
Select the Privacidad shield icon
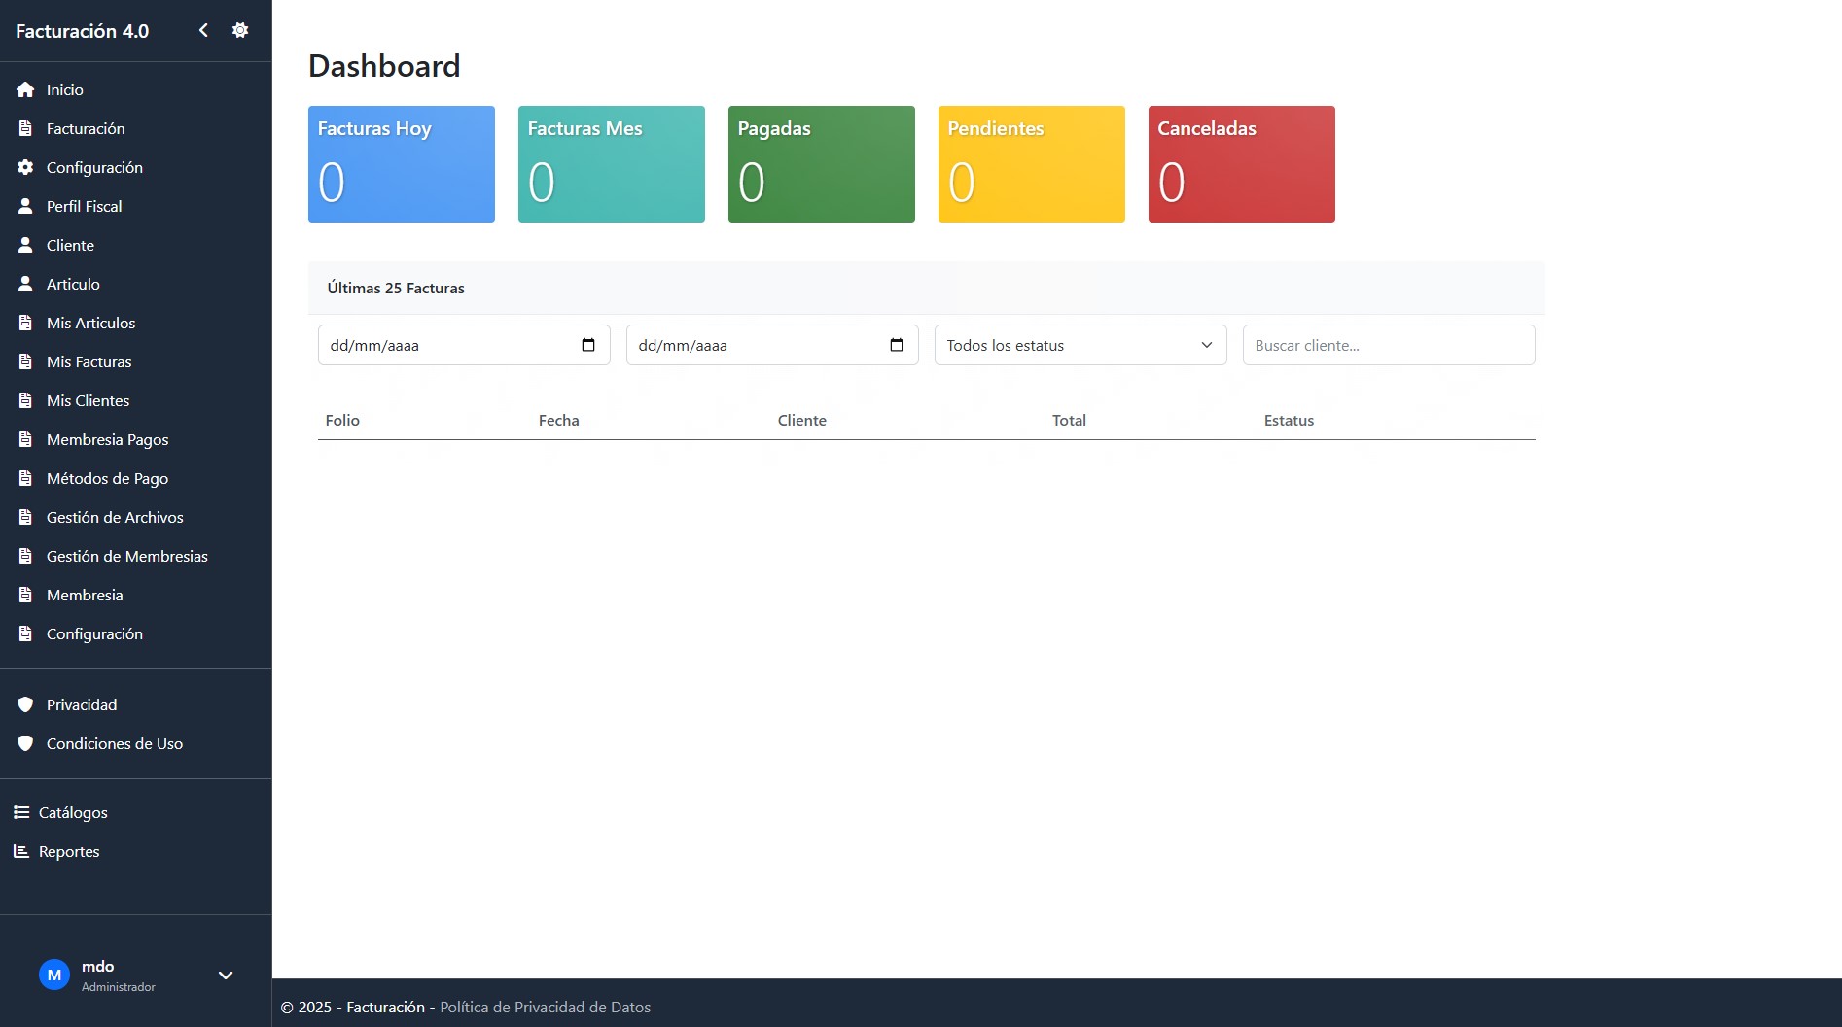pyautogui.click(x=25, y=704)
